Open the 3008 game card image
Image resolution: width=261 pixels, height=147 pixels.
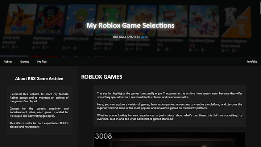(170, 139)
